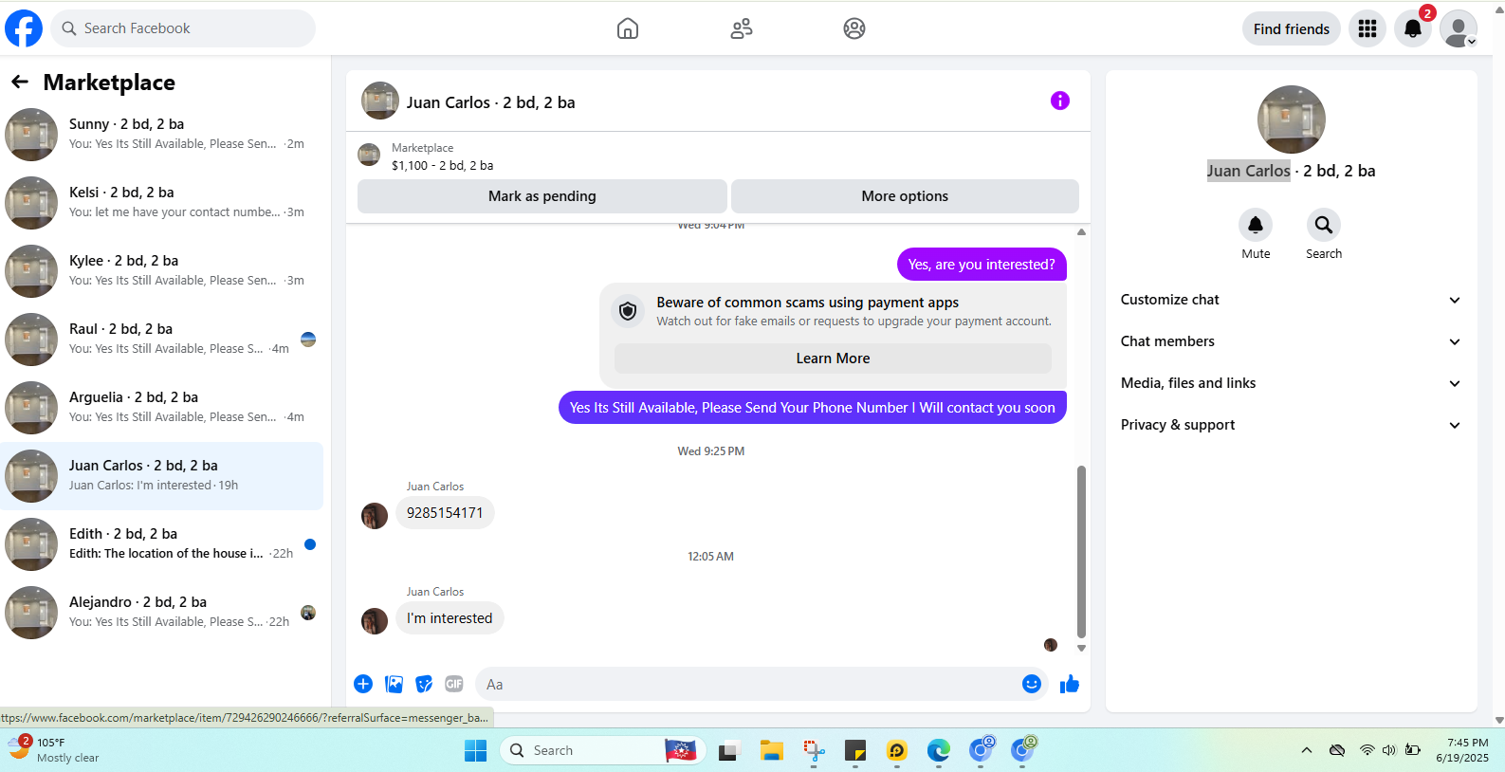Click the Find friends button
Image resolution: width=1505 pixels, height=772 pixels.
(x=1292, y=28)
